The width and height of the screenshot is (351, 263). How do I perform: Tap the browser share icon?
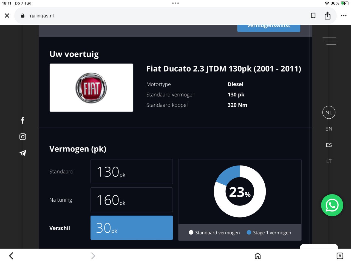click(327, 16)
